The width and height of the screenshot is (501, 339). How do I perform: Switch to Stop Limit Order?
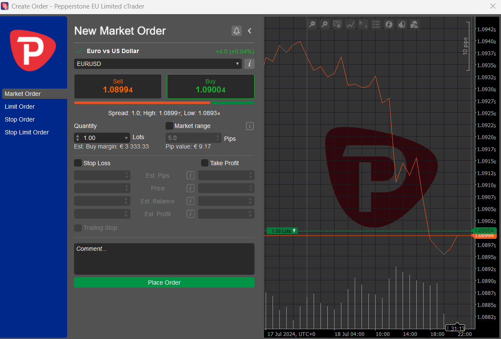click(27, 132)
